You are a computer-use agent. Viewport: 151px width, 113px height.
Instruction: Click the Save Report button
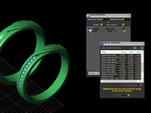point(115,25)
